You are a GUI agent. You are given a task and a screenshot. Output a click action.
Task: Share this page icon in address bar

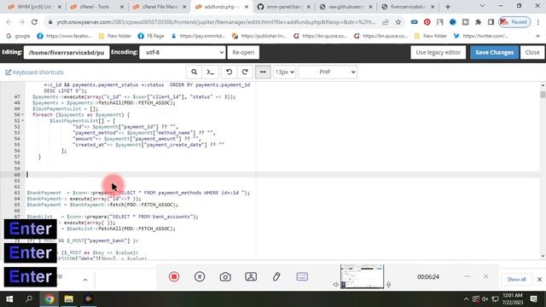tap(385, 22)
